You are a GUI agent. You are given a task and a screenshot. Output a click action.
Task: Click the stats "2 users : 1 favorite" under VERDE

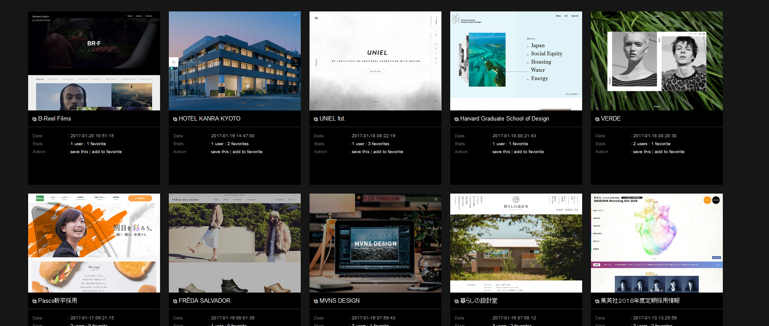[x=652, y=144]
